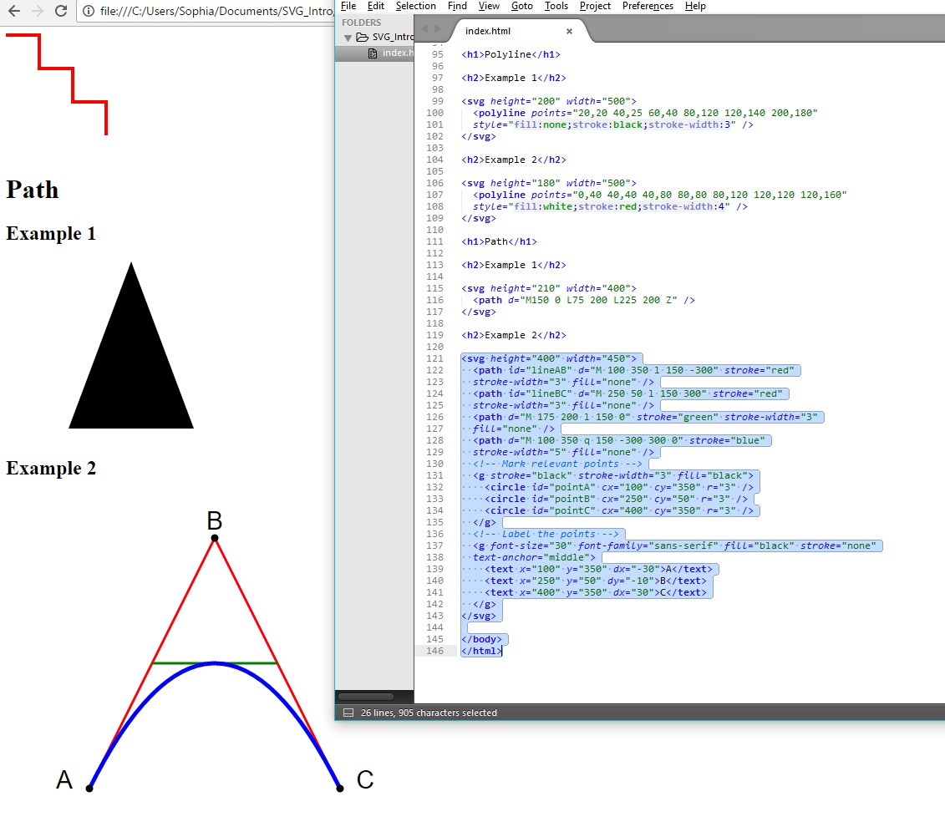
Task: Open the Find menu
Action: tap(457, 6)
